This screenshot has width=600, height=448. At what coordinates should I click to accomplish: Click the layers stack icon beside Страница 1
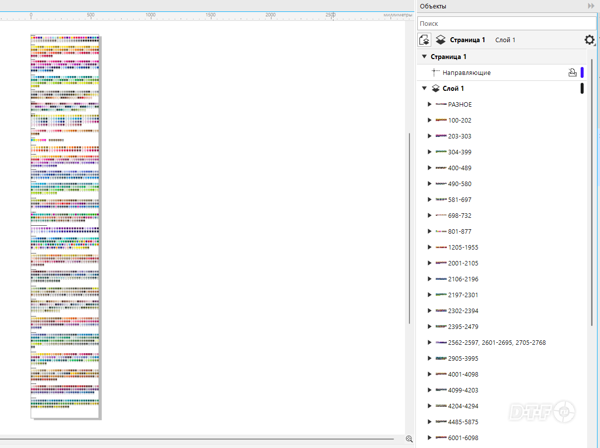[x=440, y=40]
